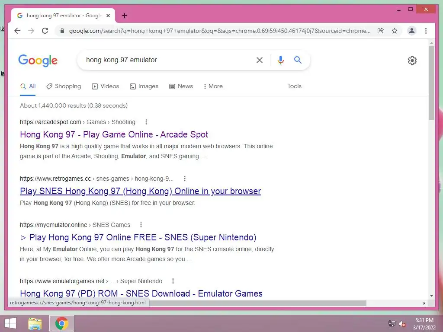Open Play SNES Hong Kong 97 Online link
The image size is (443, 332).
141,191
